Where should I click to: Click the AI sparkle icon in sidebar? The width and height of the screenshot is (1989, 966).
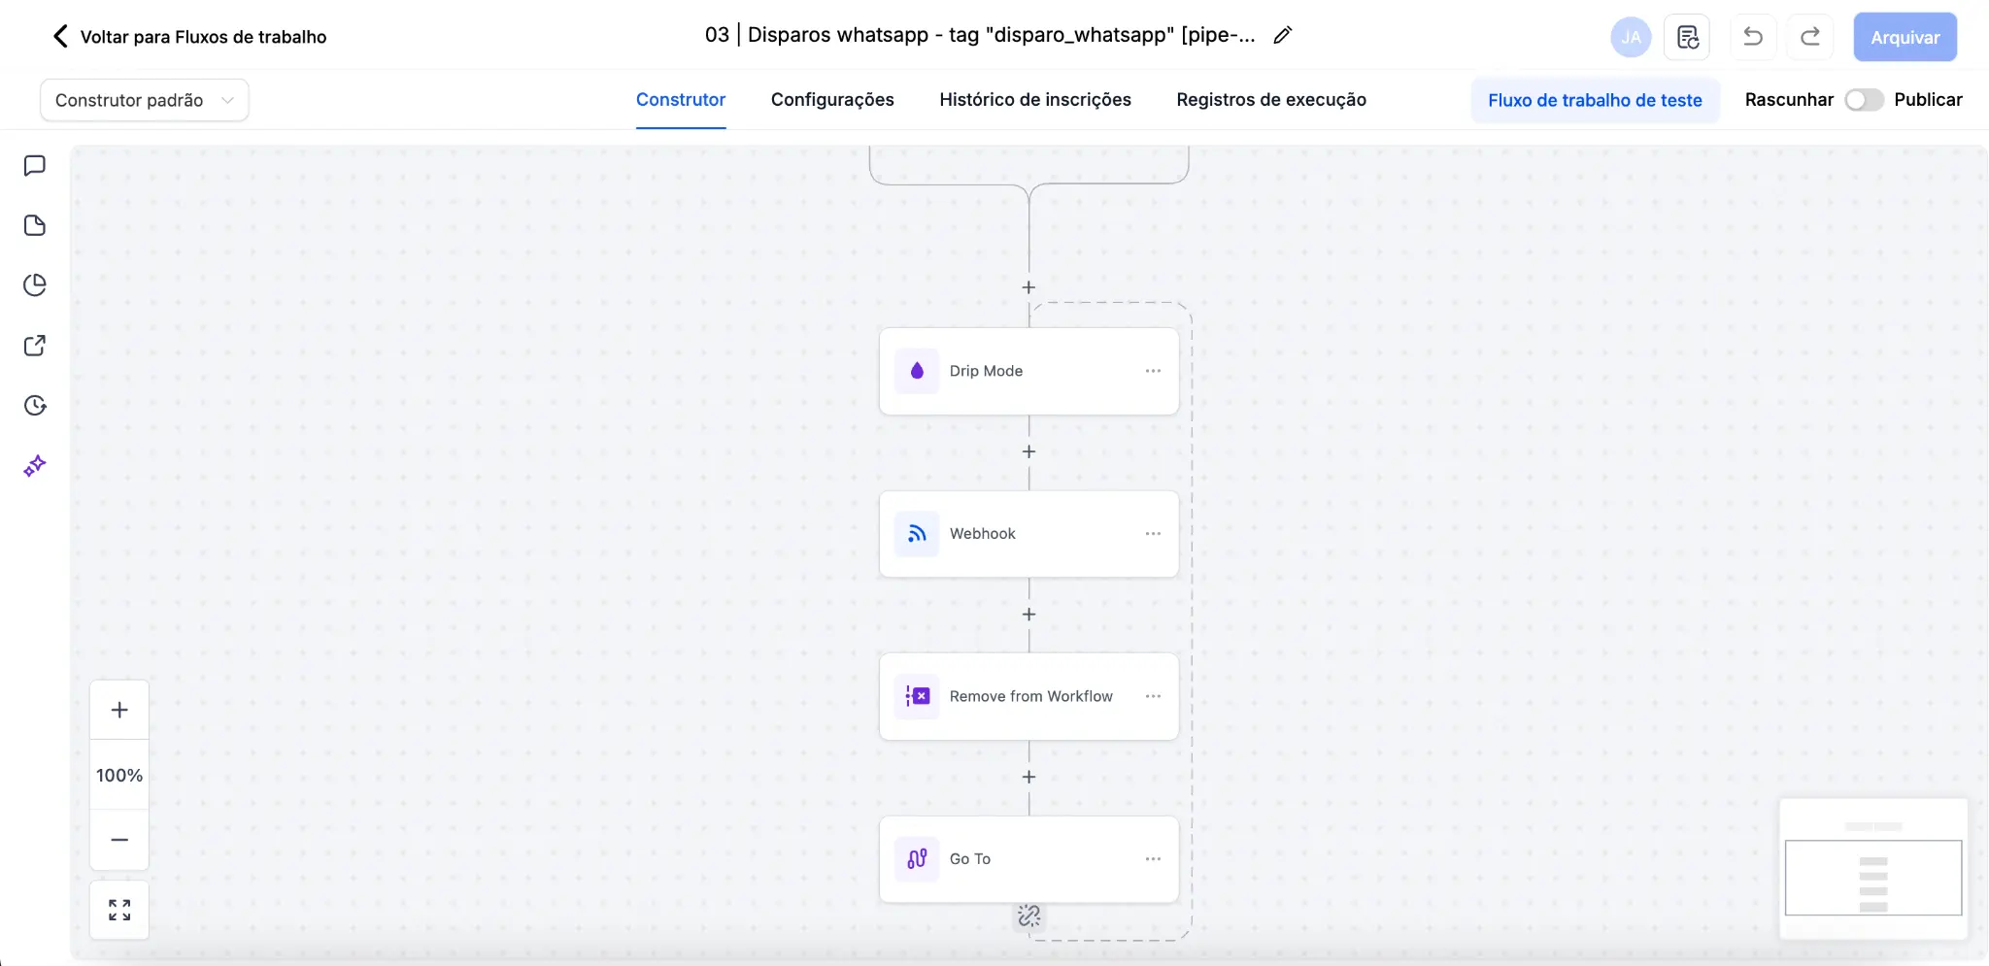pyautogui.click(x=35, y=466)
